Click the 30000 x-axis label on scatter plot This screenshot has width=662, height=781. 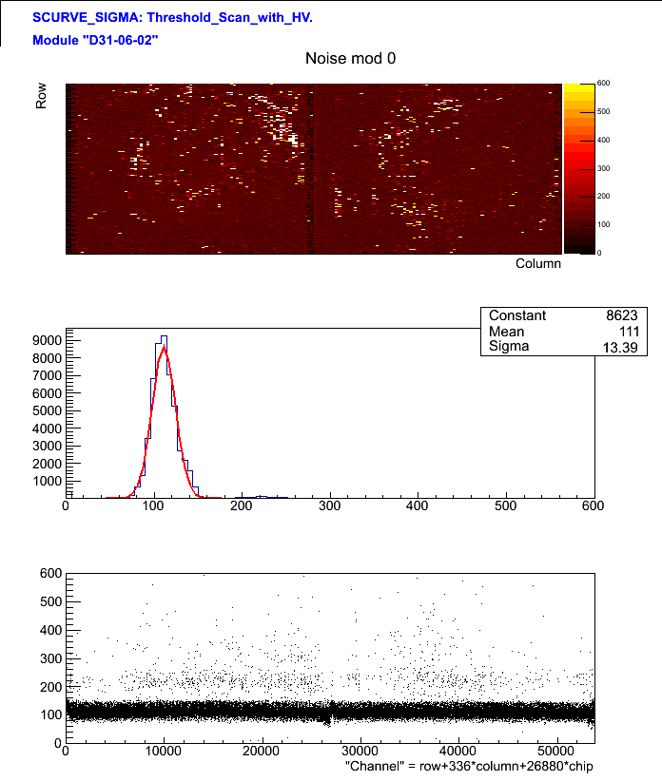[x=360, y=751]
